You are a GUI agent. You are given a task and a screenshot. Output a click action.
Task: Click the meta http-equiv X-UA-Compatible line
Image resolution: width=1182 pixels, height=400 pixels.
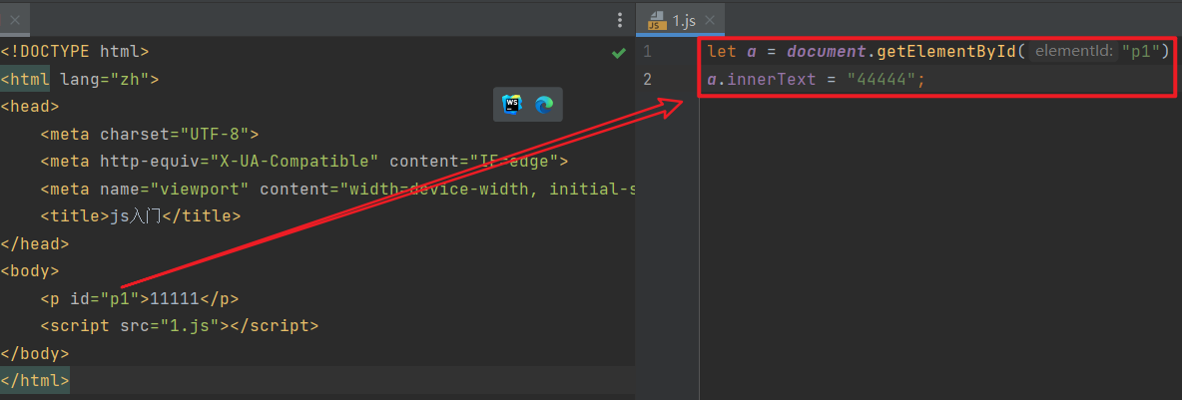click(303, 162)
